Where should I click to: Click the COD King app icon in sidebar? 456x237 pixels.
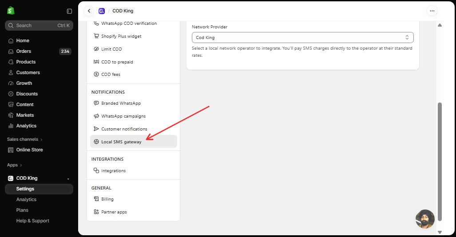pyautogui.click(x=11, y=178)
